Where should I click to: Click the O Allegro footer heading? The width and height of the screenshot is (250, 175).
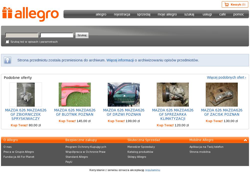click(11, 140)
